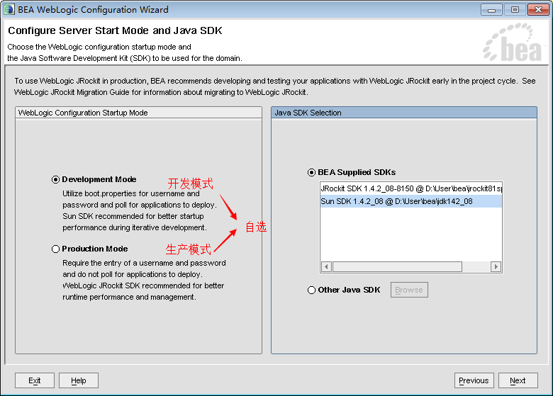Choose Other Java SDK option
The width and height of the screenshot is (553, 396).
click(x=312, y=290)
